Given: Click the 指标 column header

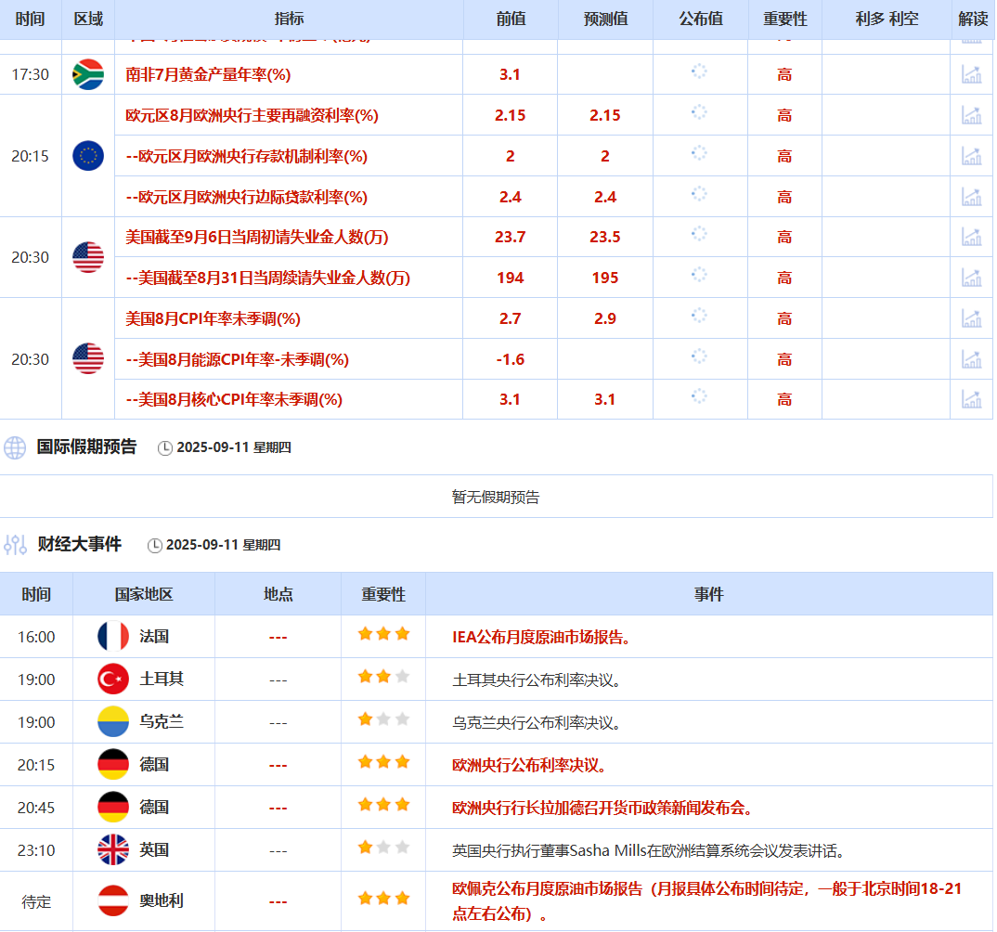Looking at the screenshot, I should [289, 19].
